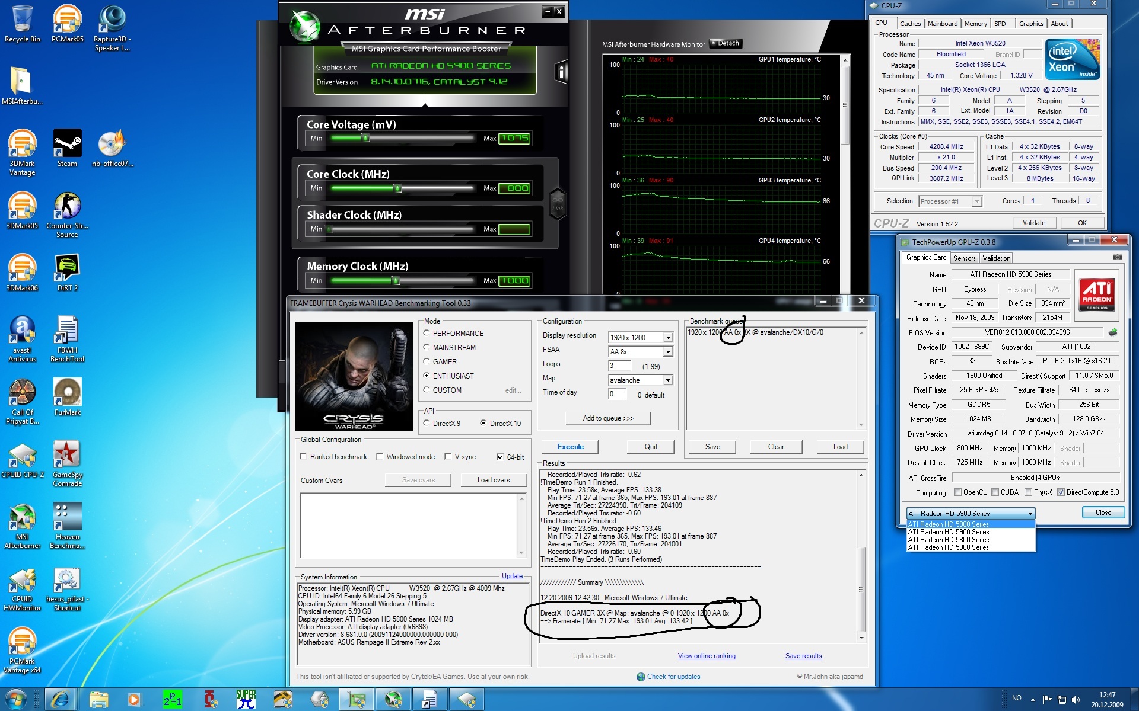Click the Check for updates link
This screenshot has height=711, width=1139.
tap(673, 677)
